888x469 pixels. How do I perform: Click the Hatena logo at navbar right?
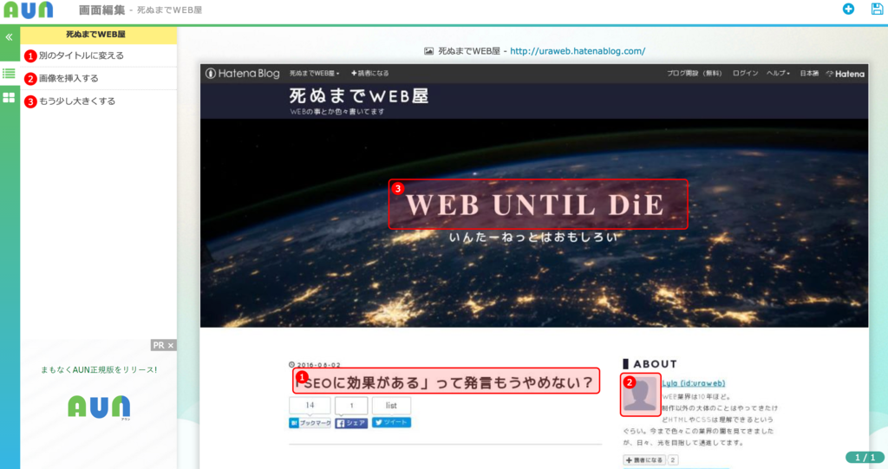point(846,74)
